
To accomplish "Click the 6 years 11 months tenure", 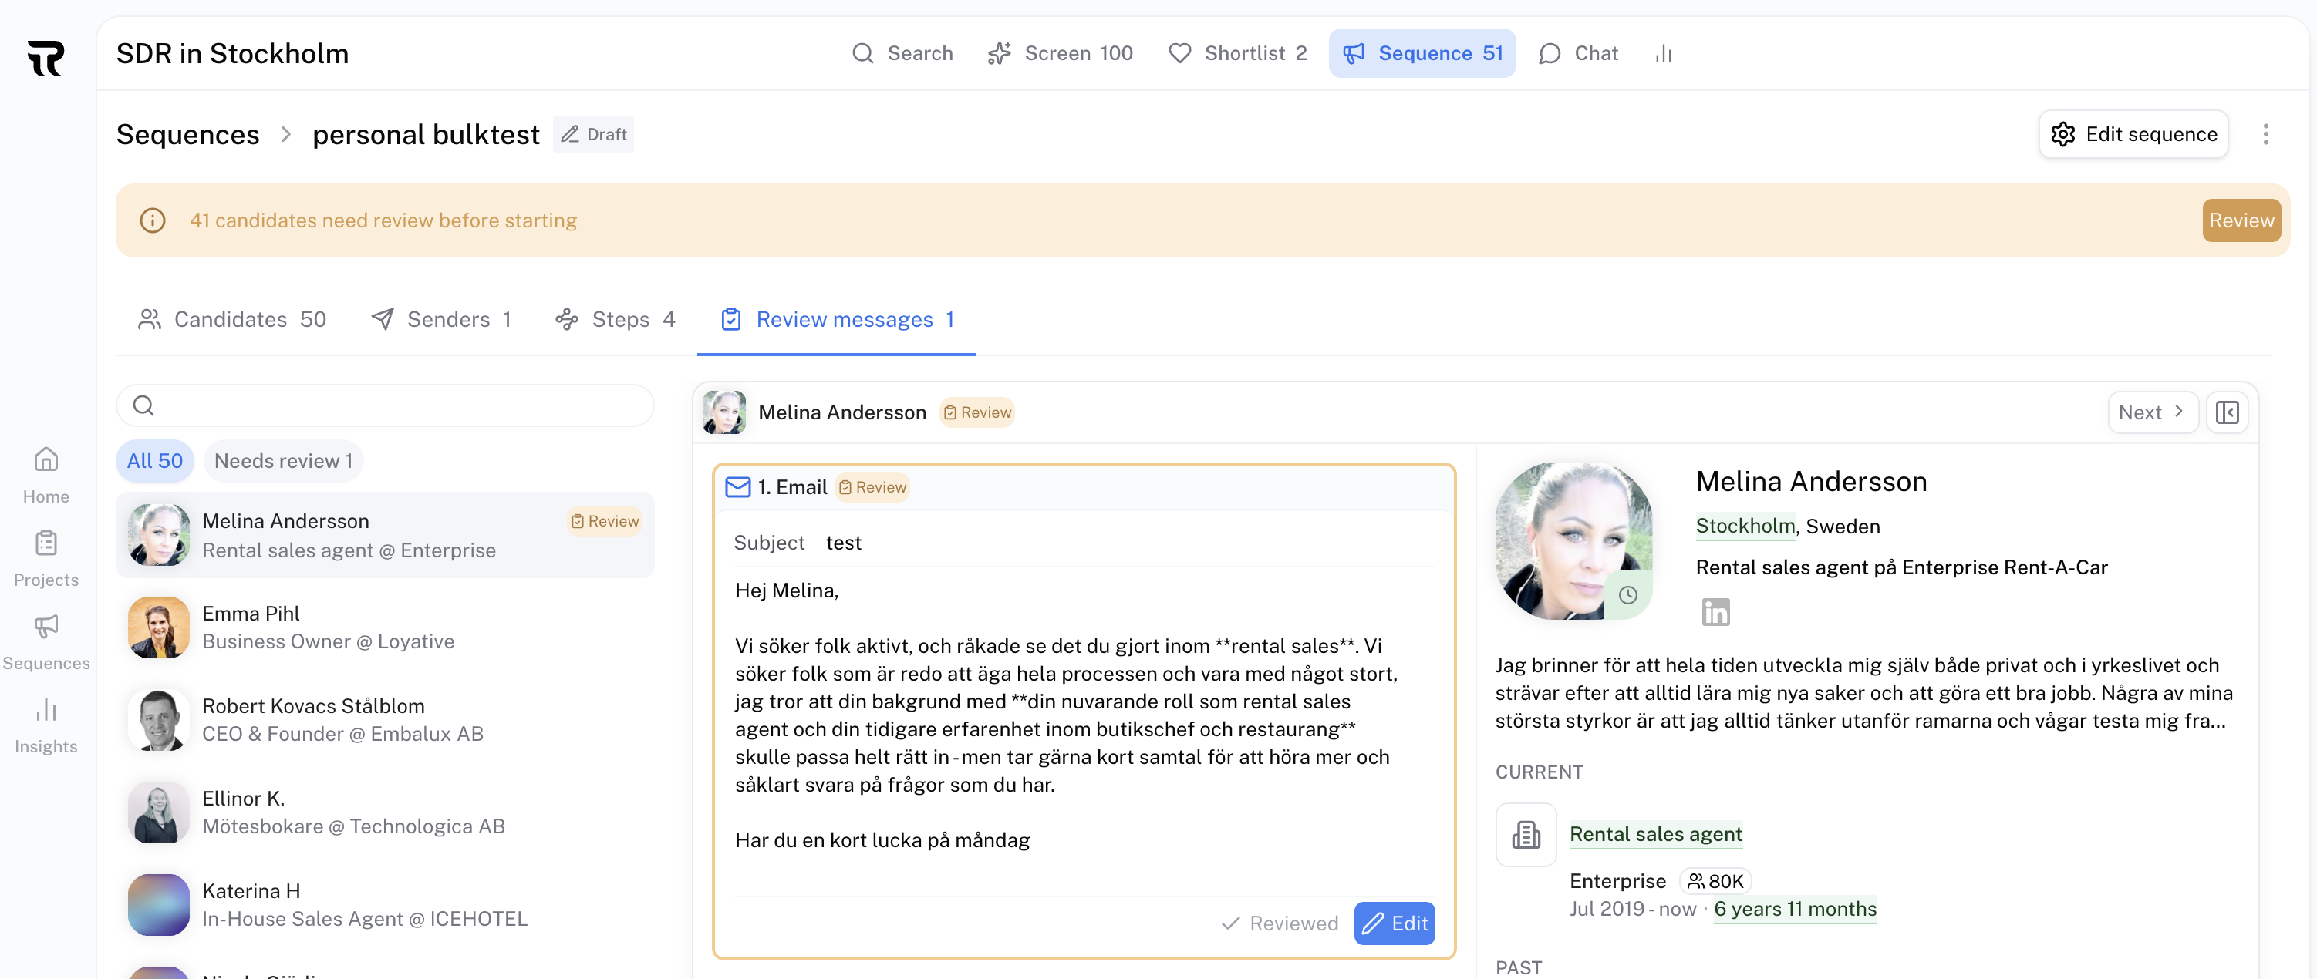I will coord(1796,910).
